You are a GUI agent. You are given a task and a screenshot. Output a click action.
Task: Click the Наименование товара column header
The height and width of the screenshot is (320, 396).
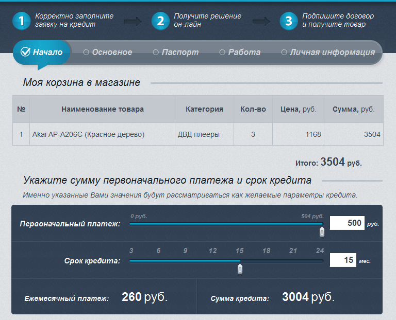(102, 109)
